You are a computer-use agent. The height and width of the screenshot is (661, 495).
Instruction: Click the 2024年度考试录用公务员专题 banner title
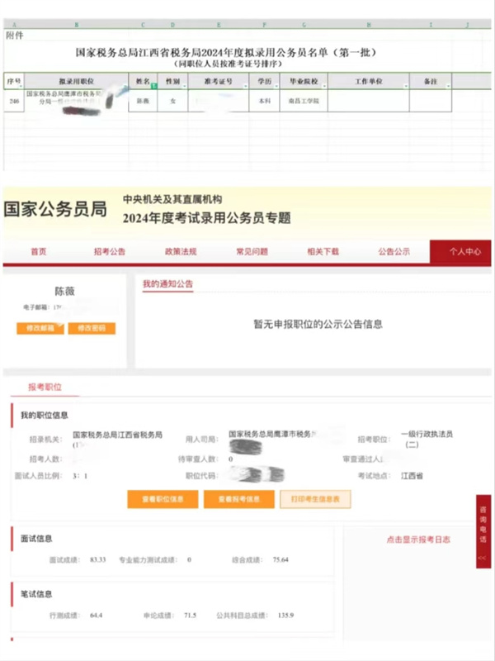207,218
